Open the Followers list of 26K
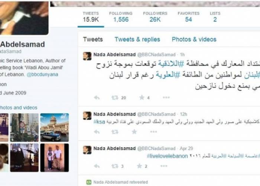Viewport: 260px width, 186px height. 155,17
